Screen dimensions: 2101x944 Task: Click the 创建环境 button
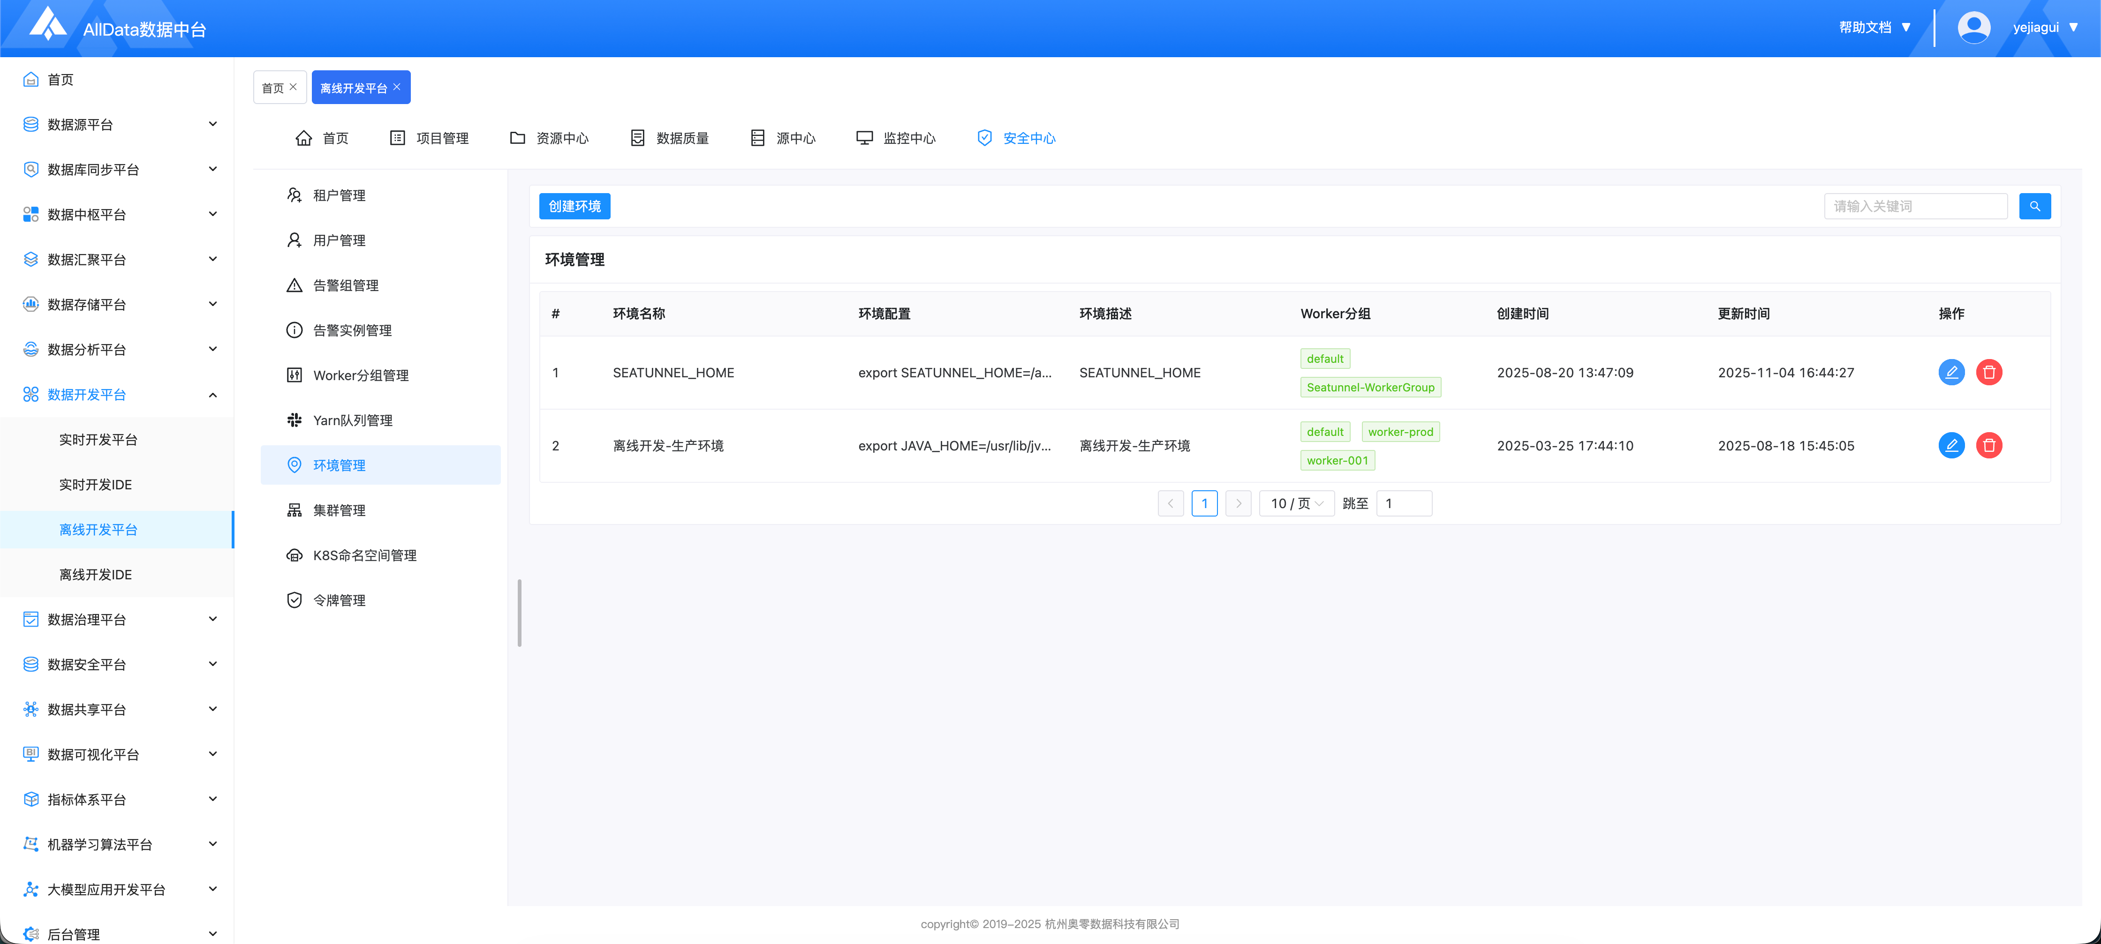(x=574, y=206)
